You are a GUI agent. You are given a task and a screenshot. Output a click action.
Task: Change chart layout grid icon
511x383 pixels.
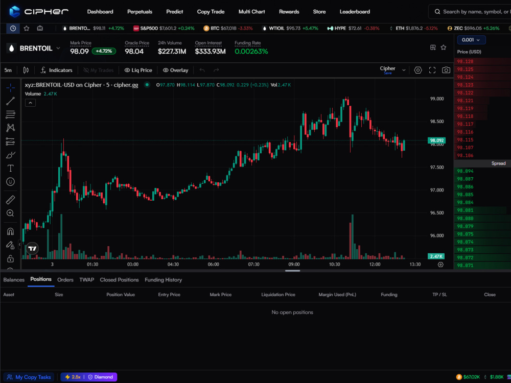click(433, 47)
